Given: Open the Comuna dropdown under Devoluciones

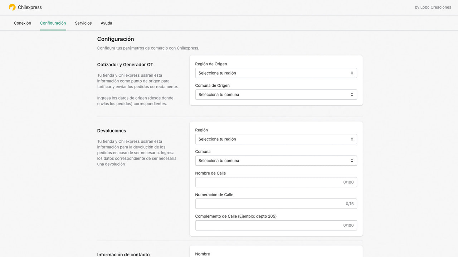Looking at the screenshot, I should coord(276,160).
